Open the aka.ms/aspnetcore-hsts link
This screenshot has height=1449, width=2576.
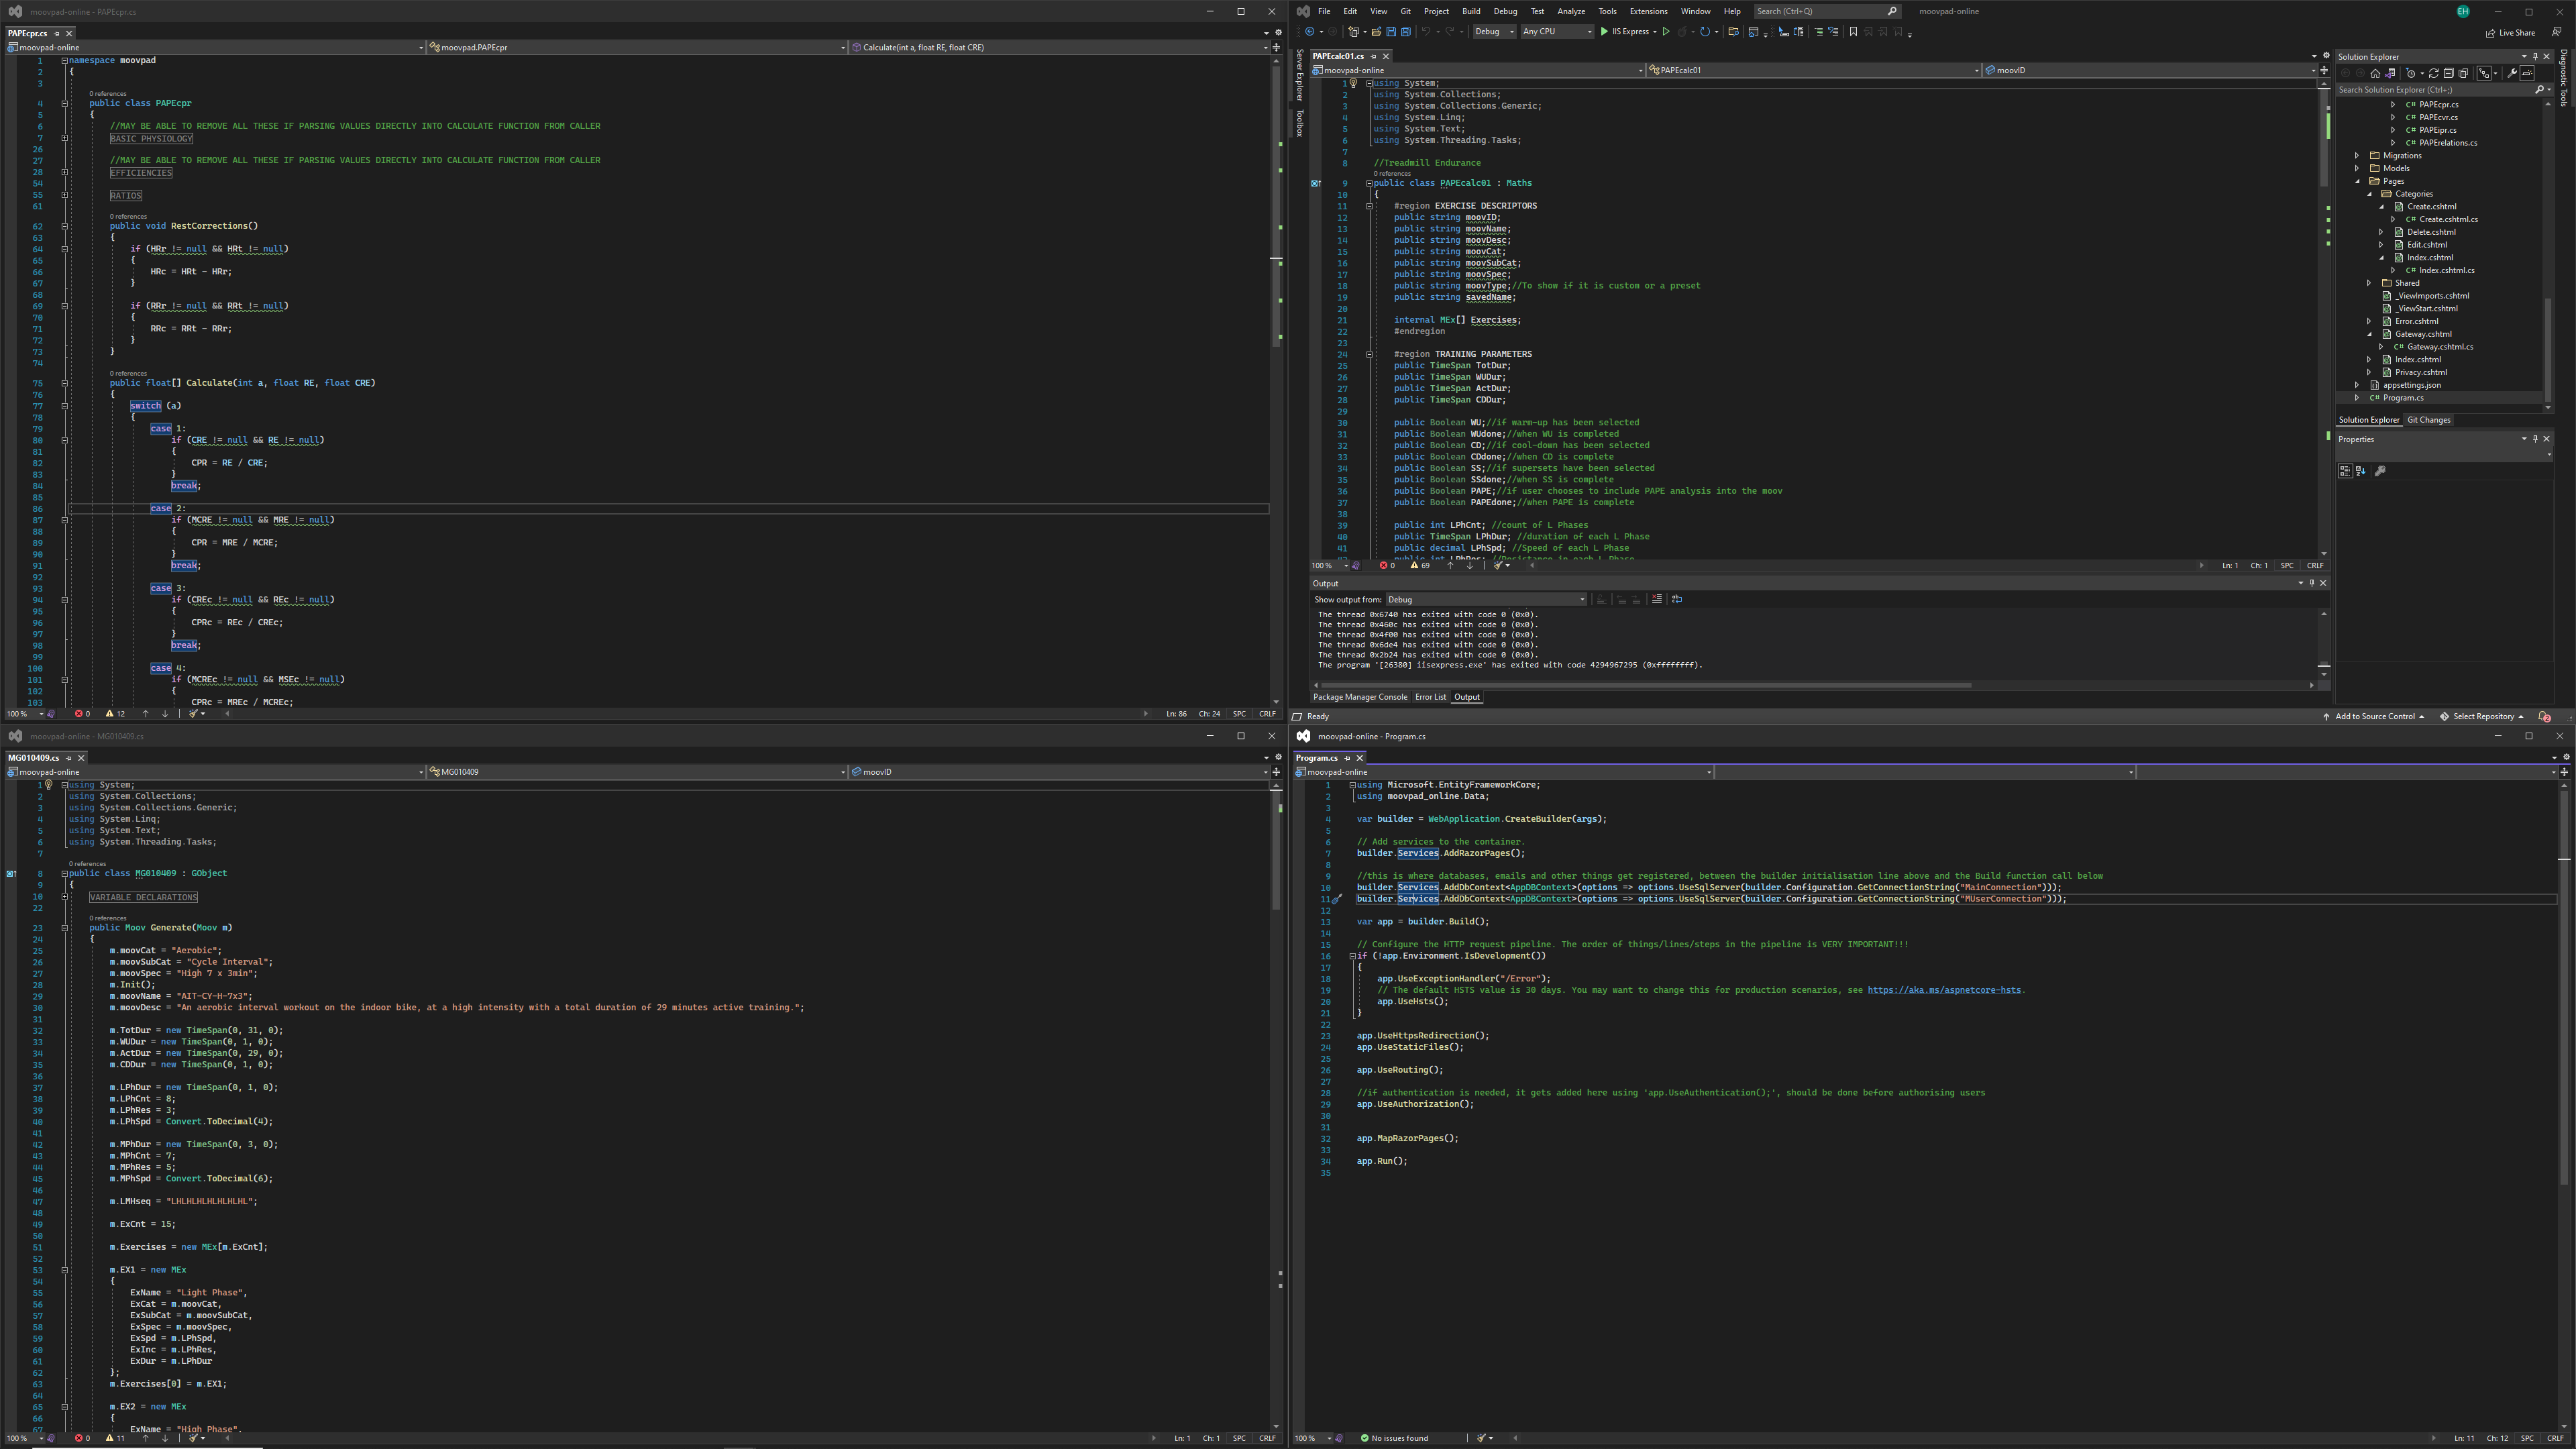point(1944,990)
